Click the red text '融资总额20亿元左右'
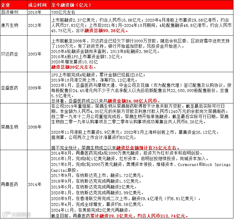This screenshot has height=219, width=234. tap(72, 67)
